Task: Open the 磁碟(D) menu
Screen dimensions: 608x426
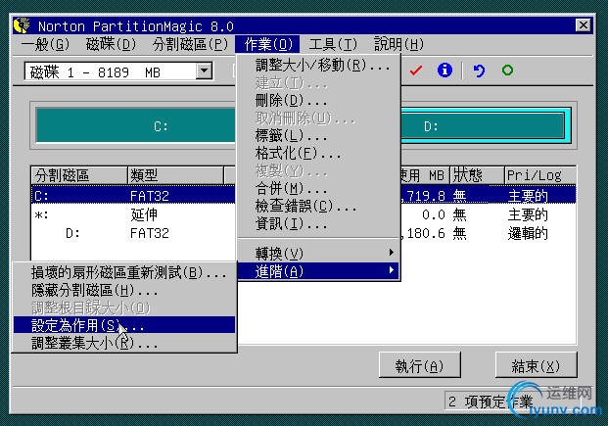Action: 111,44
